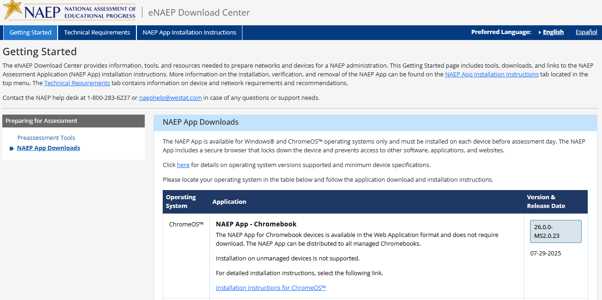Click the eNAEP Download Center title
602x300 pixels.
(199, 12)
